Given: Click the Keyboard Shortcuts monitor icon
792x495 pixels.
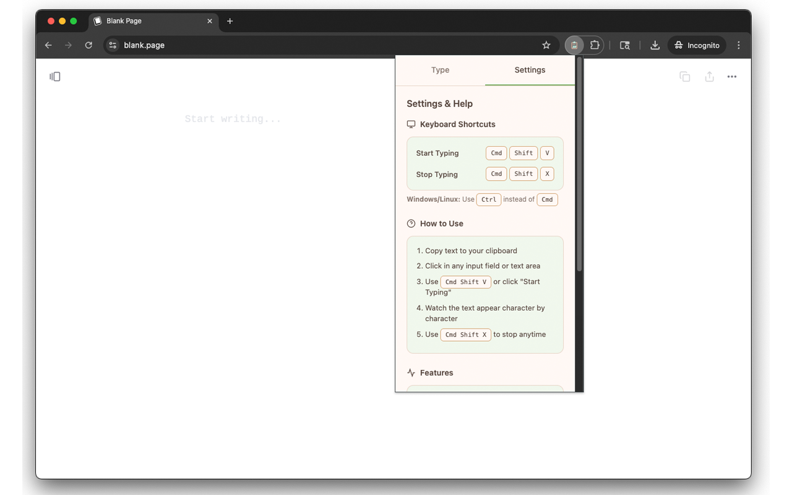Looking at the screenshot, I should pos(411,124).
